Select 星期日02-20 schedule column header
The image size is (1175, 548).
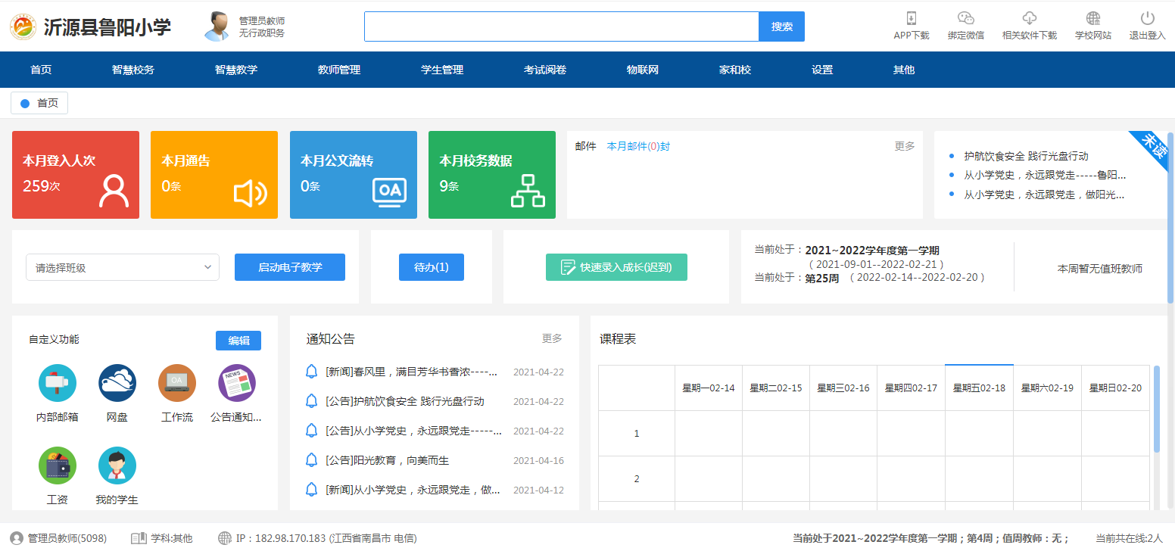tap(1115, 388)
